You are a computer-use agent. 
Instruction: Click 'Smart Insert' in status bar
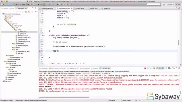(127, 100)
